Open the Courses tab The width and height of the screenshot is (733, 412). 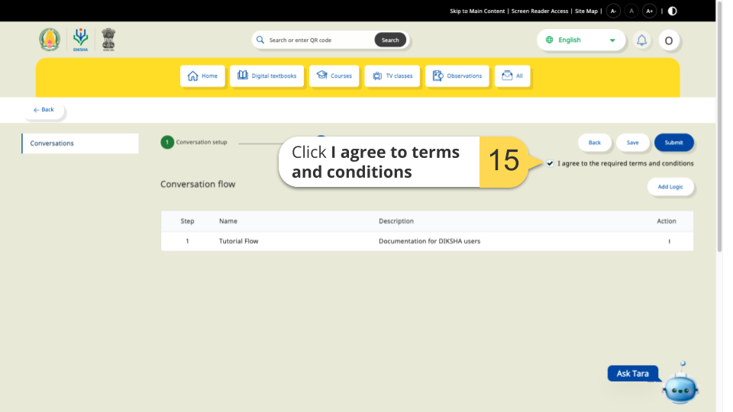[x=334, y=76]
